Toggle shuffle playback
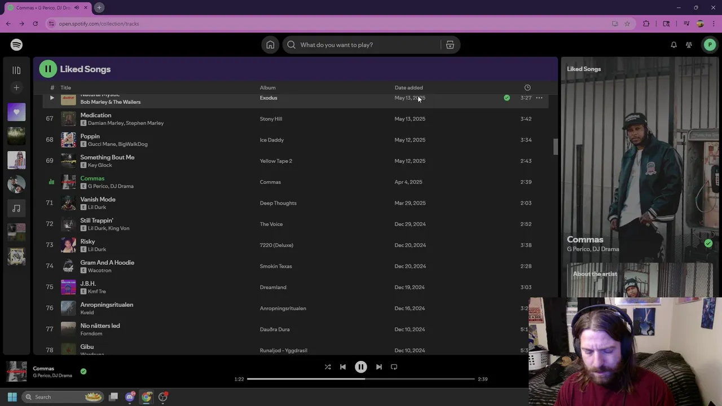This screenshot has height=406, width=722. coord(328,367)
